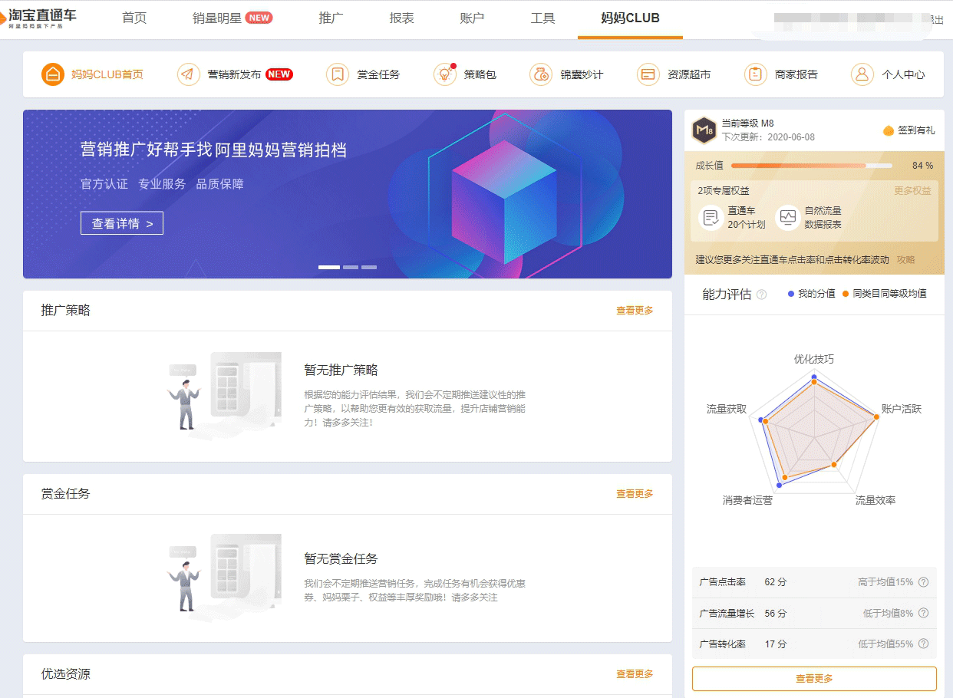Click help icon in 广告点击率 row
This screenshot has height=698, width=953.
[x=923, y=582]
